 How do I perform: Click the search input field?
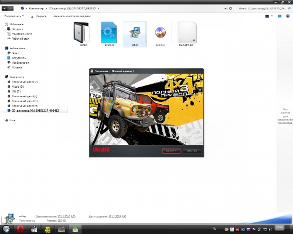[262, 9]
